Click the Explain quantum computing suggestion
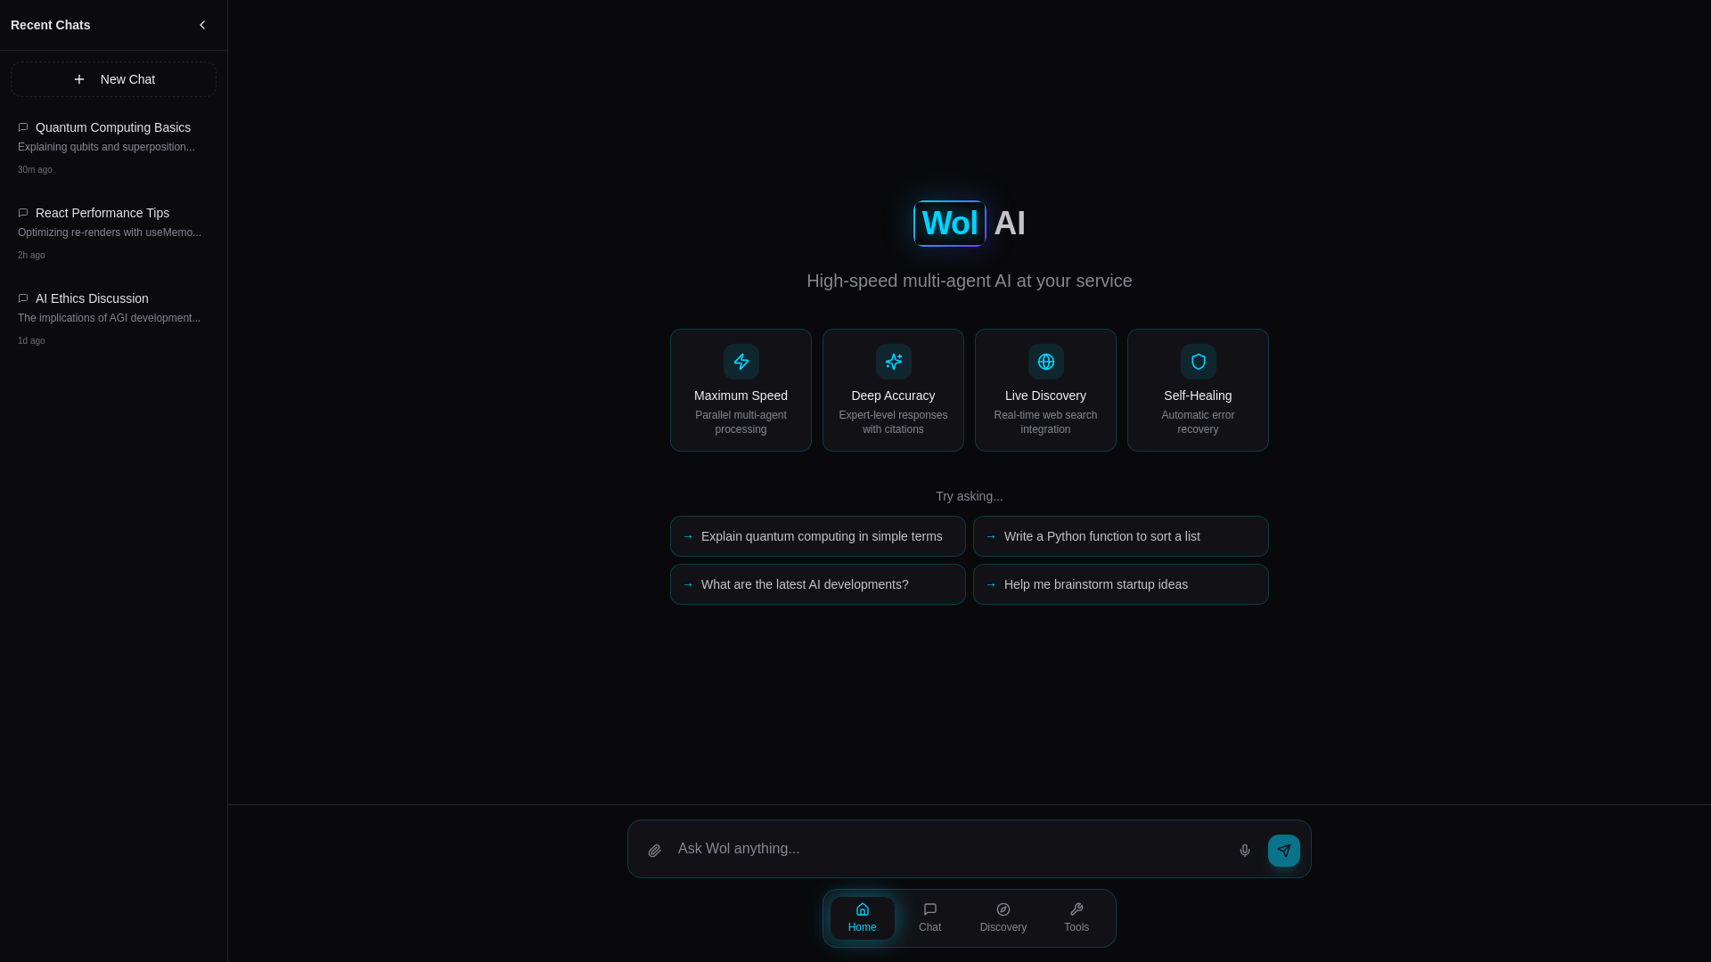Screen dimensions: 1711x962 (817, 536)
